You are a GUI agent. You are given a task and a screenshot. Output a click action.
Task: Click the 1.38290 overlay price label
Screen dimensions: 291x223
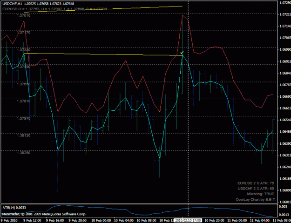click(24, 153)
